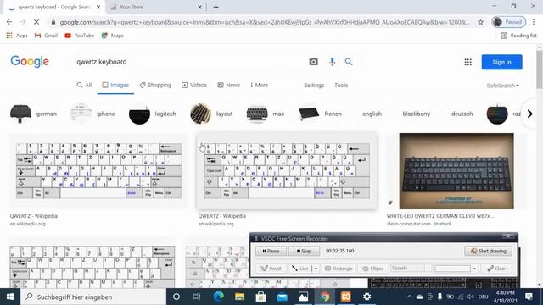
Task: Filter images by the layout chip
Action: (x=211, y=114)
